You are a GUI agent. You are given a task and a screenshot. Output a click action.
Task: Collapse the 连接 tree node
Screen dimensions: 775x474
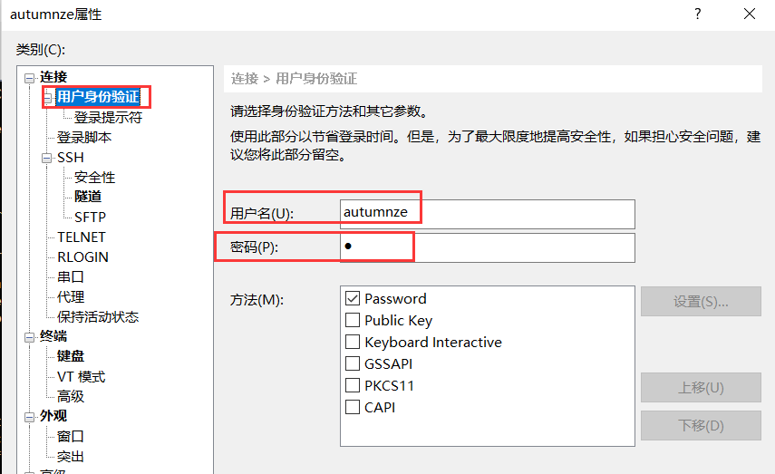(x=30, y=78)
